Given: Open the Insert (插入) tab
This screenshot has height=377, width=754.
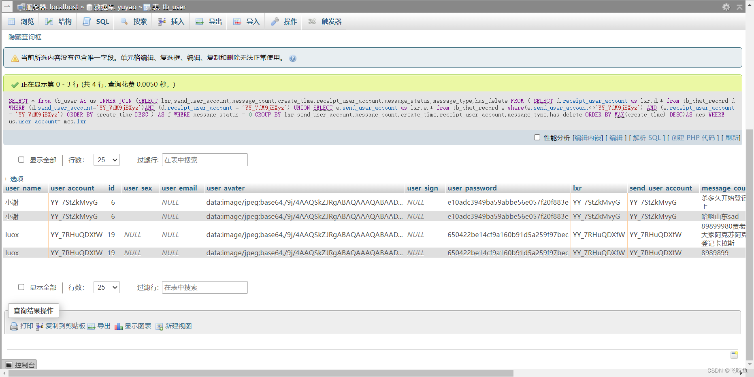Looking at the screenshot, I should (171, 21).
